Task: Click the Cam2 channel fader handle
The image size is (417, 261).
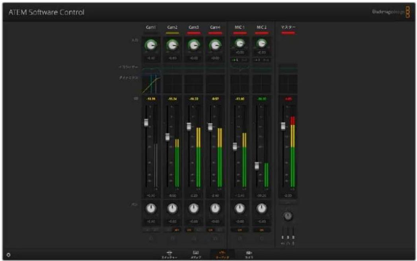Action: (167, 137)
